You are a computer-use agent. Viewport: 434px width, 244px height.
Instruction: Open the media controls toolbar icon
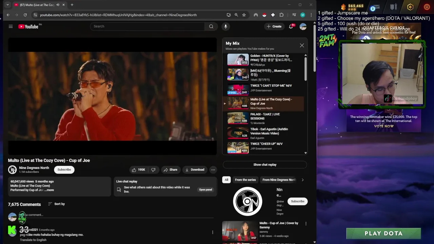[294, 15]
